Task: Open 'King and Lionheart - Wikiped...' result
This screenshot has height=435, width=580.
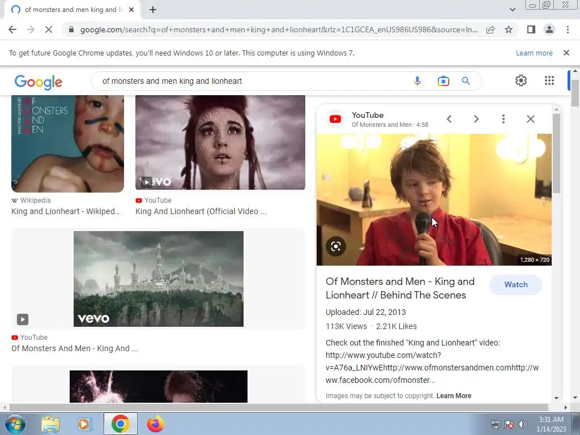Action: tap(66, 211)
